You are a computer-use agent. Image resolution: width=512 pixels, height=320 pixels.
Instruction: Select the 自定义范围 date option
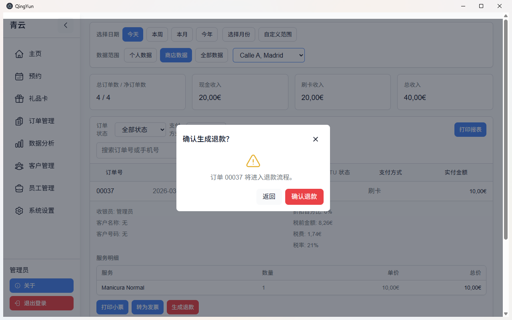278,34
